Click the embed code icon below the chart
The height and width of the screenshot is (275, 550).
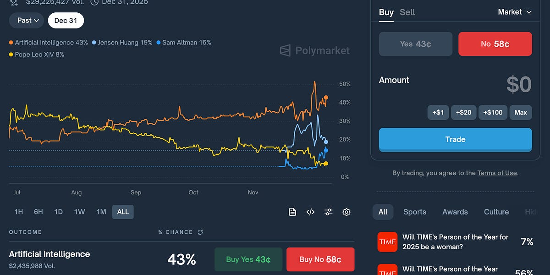pyautogui.click(x=310, y=212)
